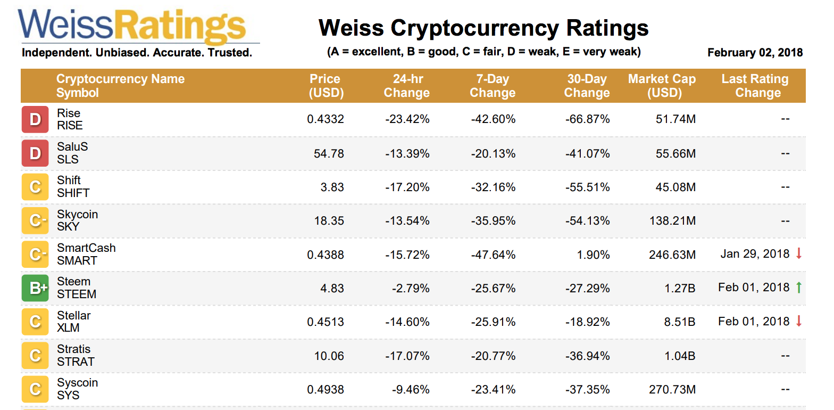
Task: Click the D rating badge for SaluS
Action: (35, 153)
